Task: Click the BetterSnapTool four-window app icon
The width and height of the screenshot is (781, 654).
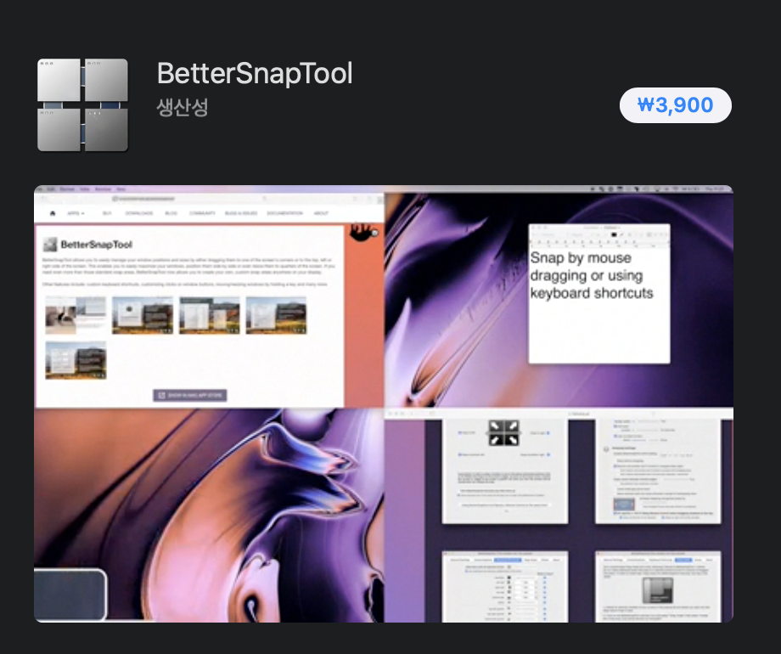Action: pyautogui.click(x=82, y=104)
